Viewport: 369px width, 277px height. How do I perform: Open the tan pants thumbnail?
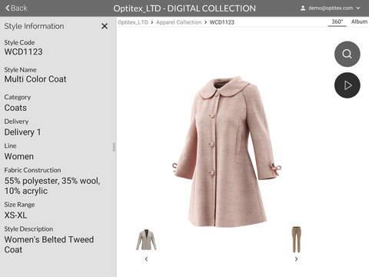point(297,239)
